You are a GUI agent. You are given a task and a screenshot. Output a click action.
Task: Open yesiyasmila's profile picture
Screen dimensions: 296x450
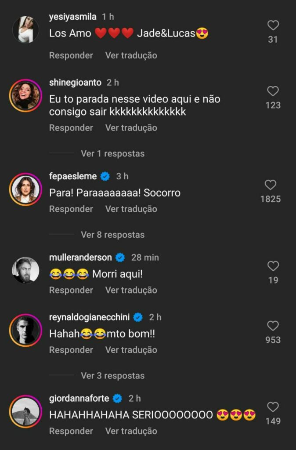[x=25, y=29]
